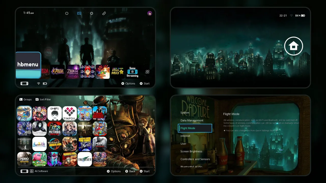
Task: Open system settings sun-shaped icon
Action: 92,13
